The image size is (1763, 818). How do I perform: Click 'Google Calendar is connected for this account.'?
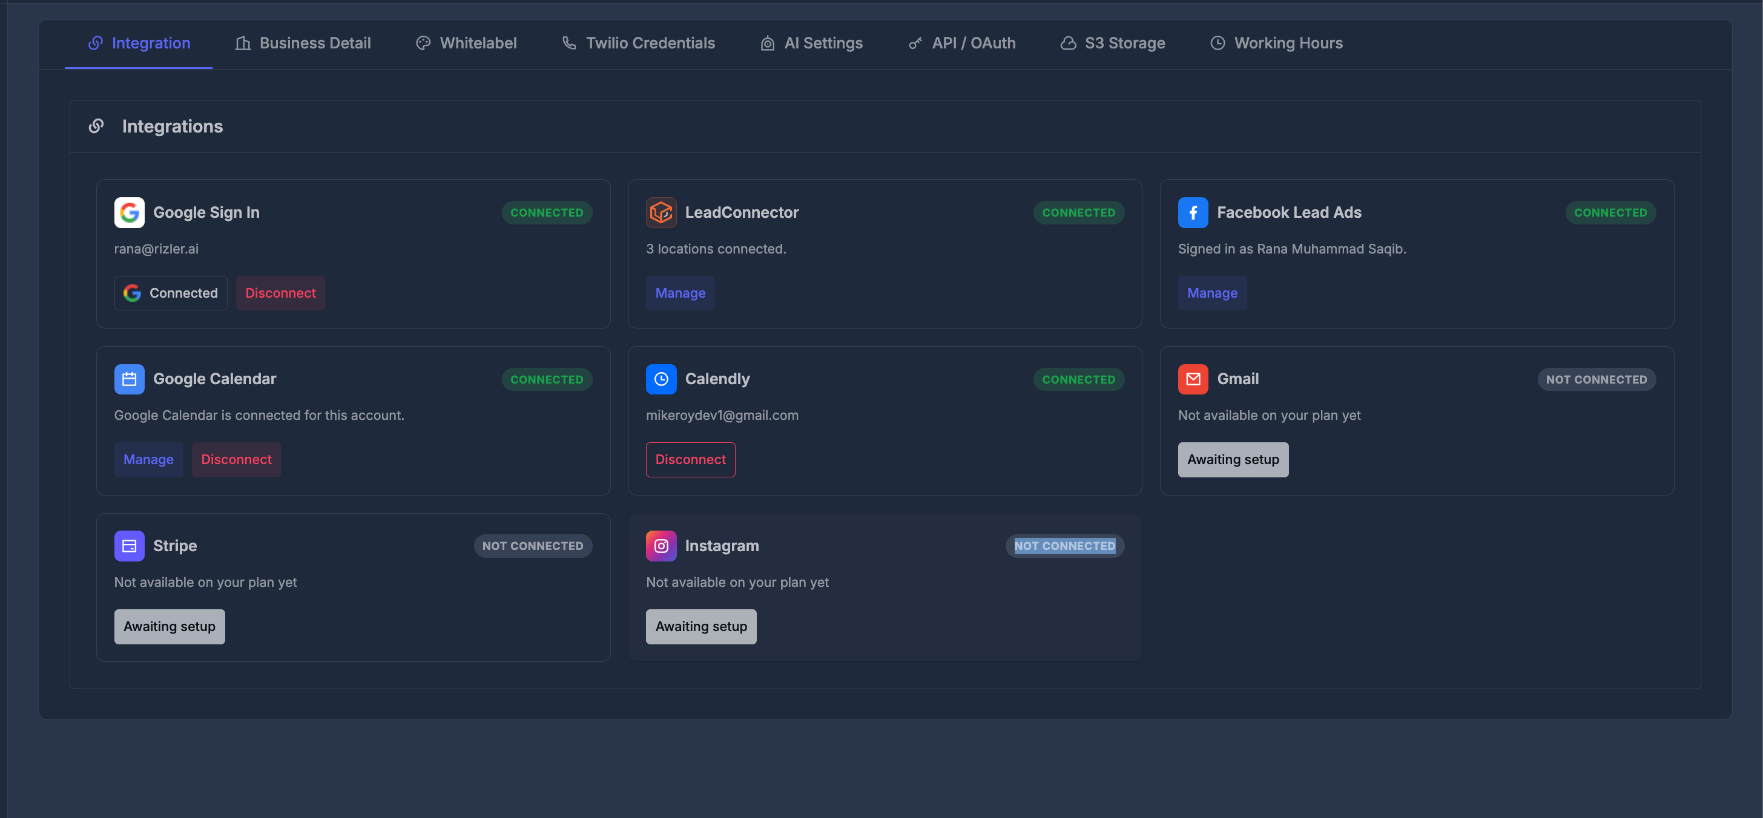coord(259,415)
